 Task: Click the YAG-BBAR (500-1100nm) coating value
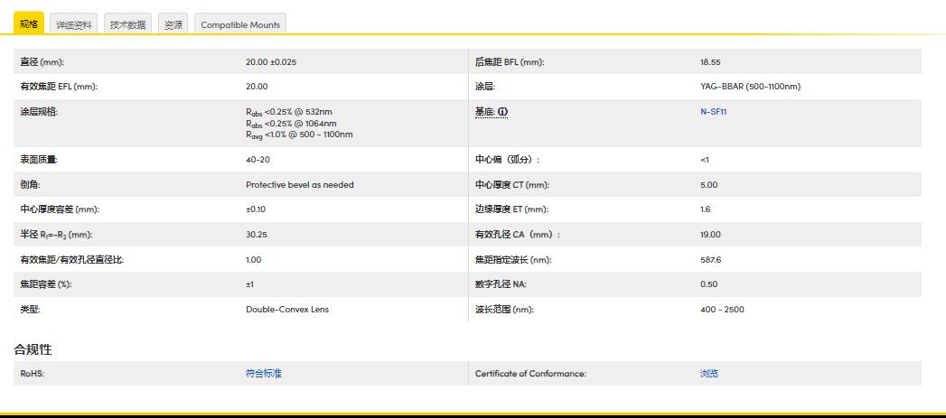coord(750,87)
